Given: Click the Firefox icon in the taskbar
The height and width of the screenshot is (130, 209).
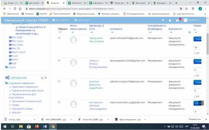Looking at the screenshot, I should [36, 126].
